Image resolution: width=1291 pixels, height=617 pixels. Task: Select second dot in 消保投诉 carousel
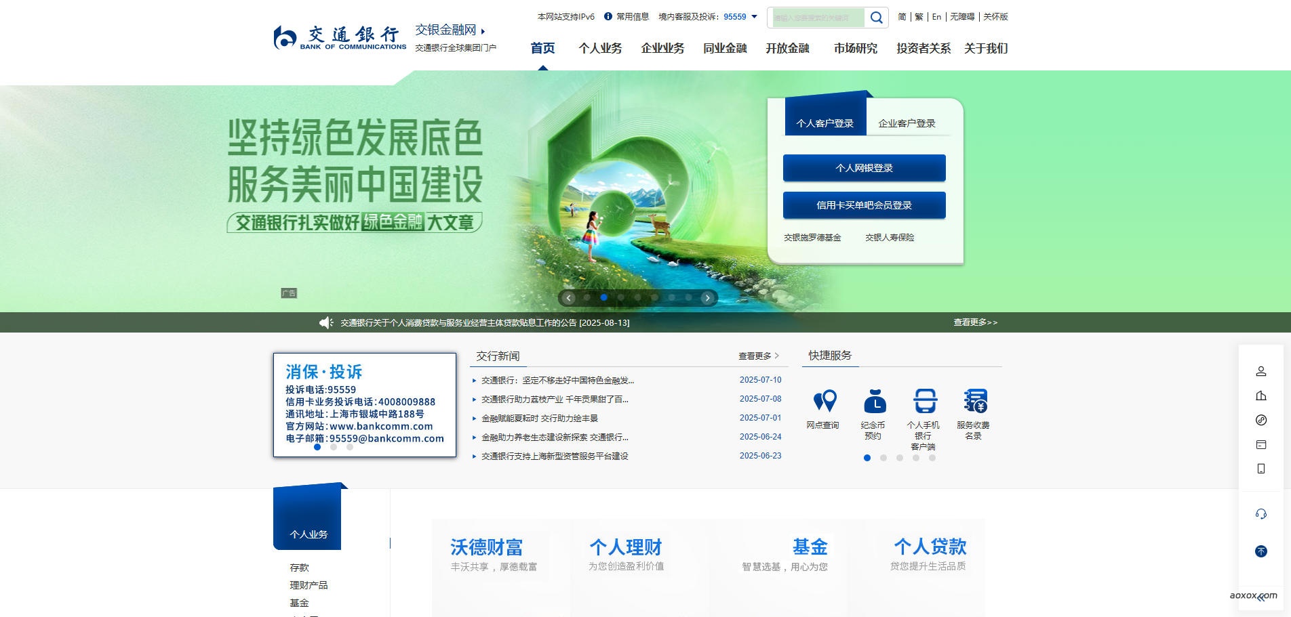334,447
